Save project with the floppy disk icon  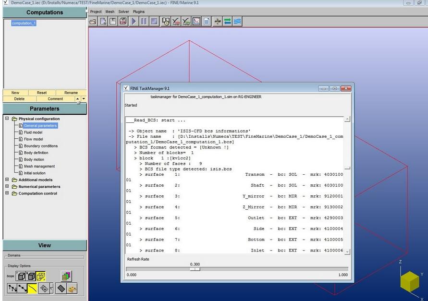click(x=113, y=21)
